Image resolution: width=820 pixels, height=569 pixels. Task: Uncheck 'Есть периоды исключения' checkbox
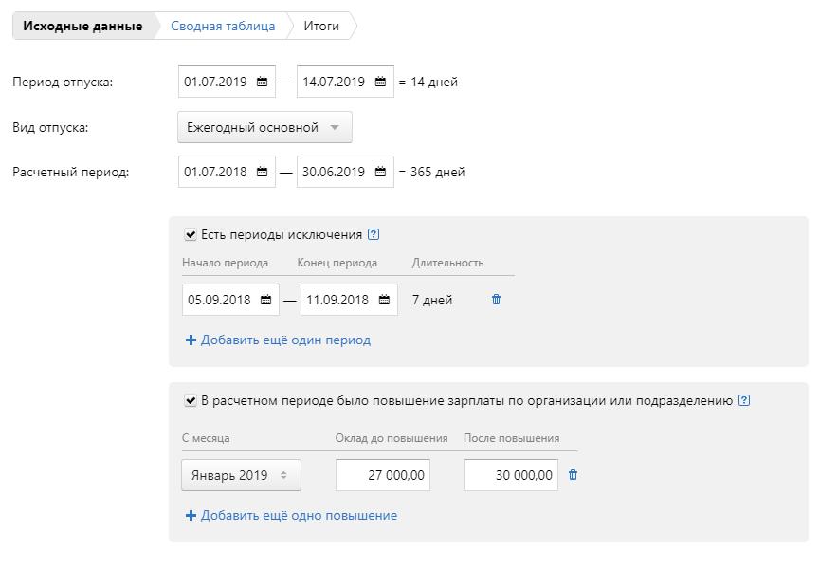click(x=191, y=235)
